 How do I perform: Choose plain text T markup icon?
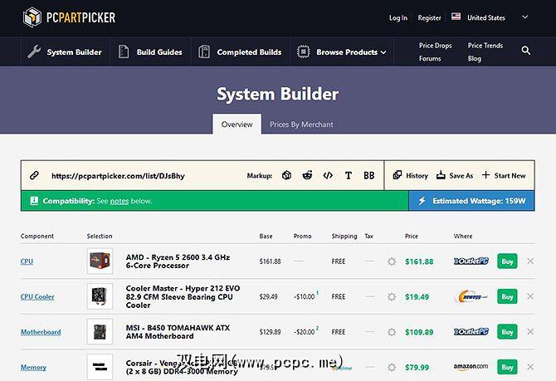(349, 175)
